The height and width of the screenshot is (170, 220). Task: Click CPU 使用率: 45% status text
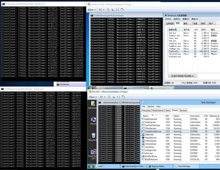(189, 83)
